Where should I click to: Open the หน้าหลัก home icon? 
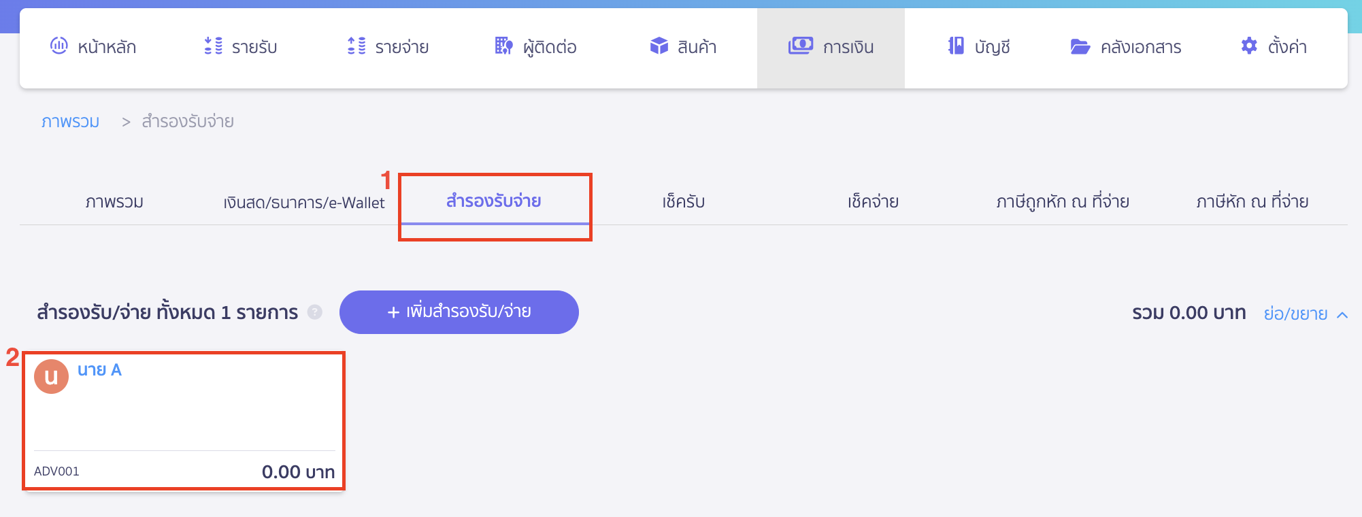click(x=59, y=46)
